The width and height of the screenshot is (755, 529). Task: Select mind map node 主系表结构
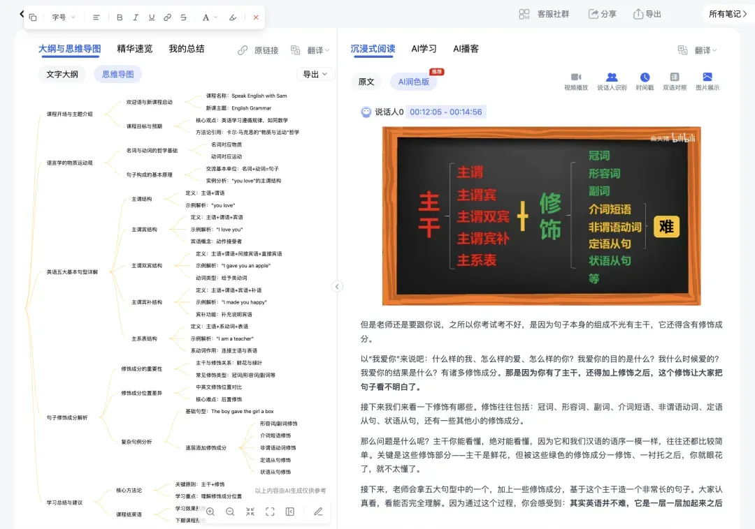[144, 338]
